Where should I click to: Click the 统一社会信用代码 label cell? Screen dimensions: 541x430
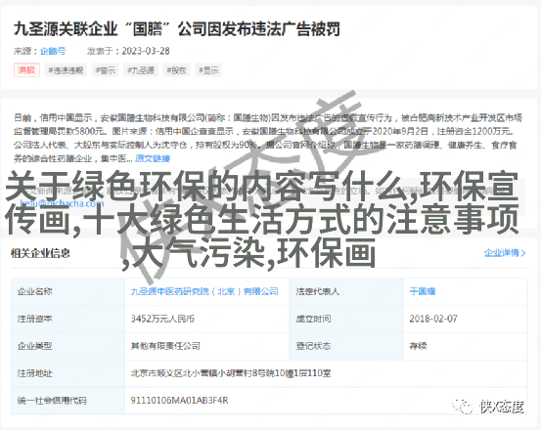tap(68, 401)
